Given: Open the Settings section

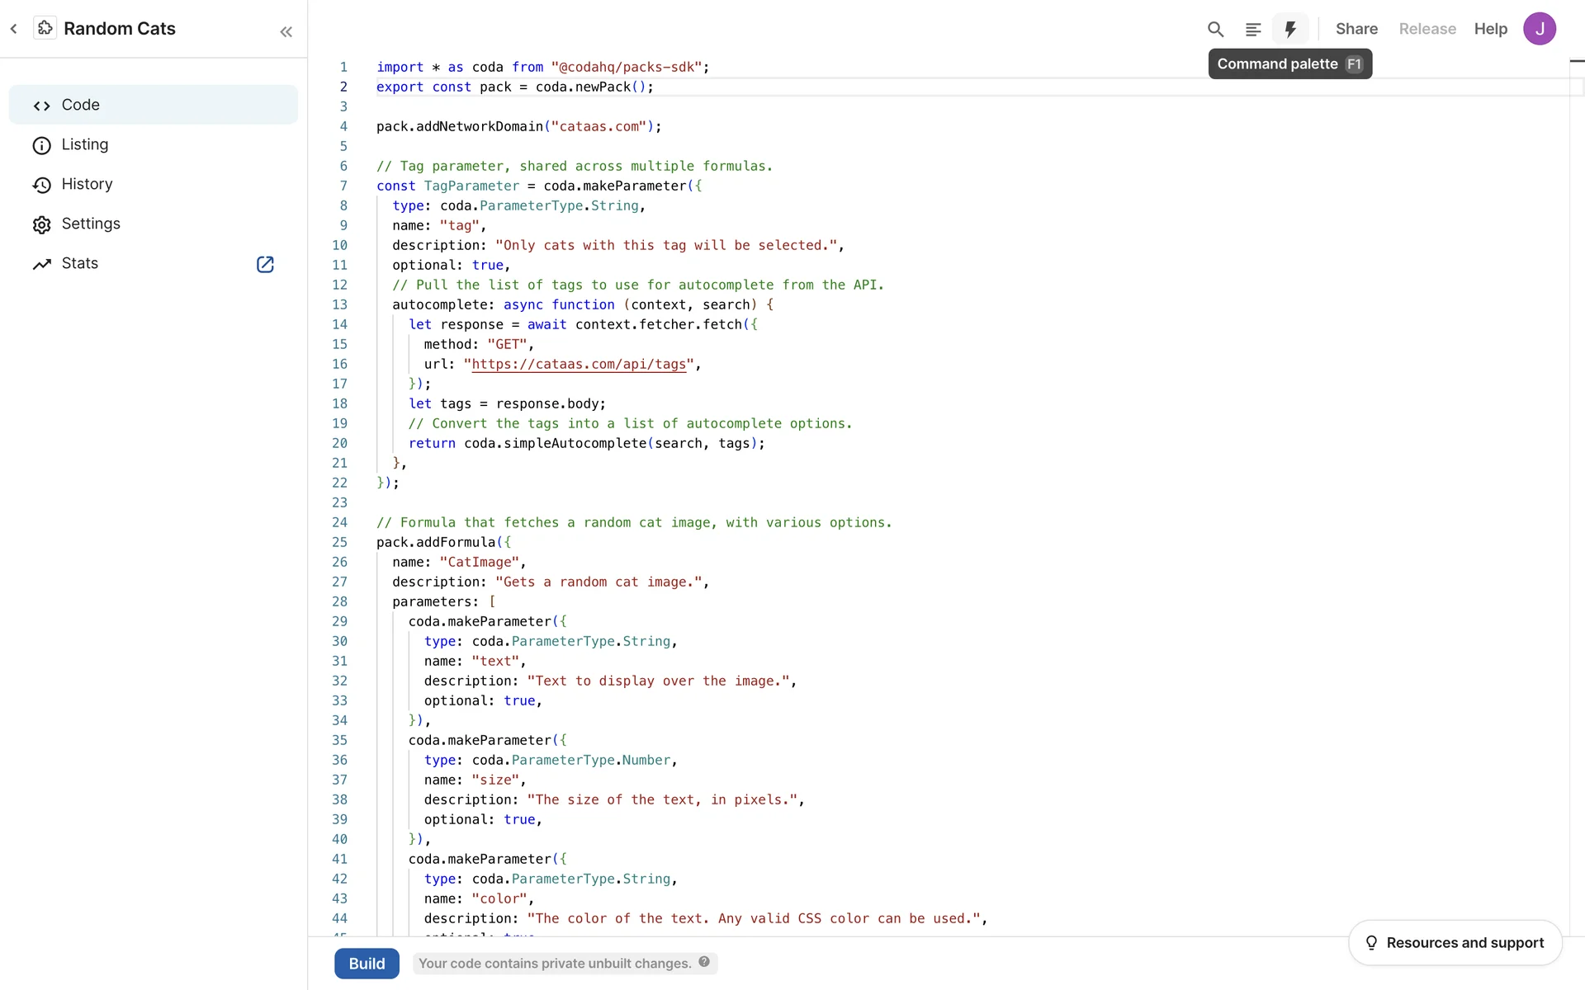Looking at the screenshot, I should click(x=90, y=224).
